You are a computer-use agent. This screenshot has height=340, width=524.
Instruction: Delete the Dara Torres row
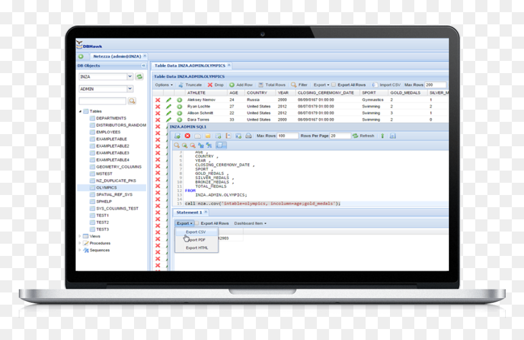click(158, 119)
